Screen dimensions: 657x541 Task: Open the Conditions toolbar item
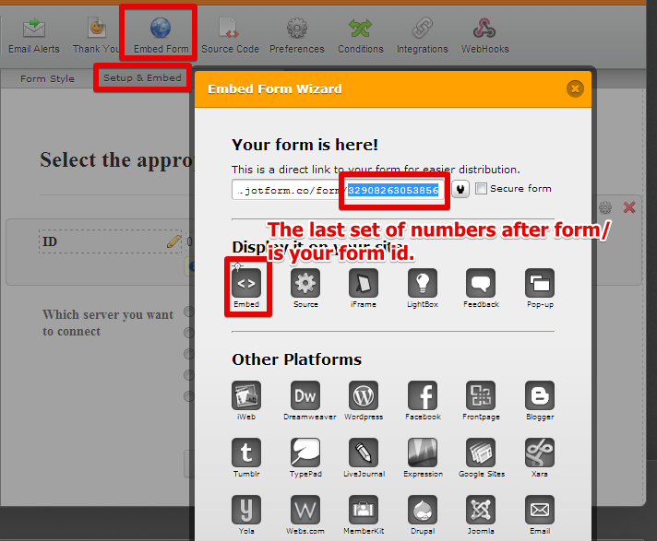(361, 34)
